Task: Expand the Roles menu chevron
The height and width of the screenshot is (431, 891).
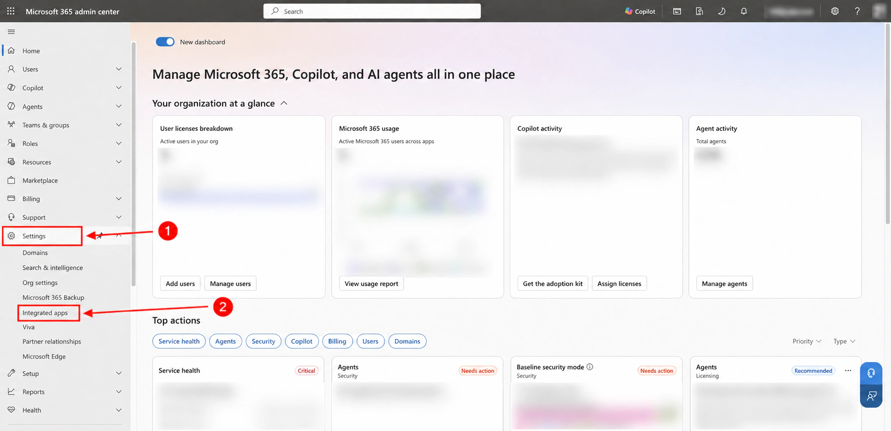Action: (119, 143)
